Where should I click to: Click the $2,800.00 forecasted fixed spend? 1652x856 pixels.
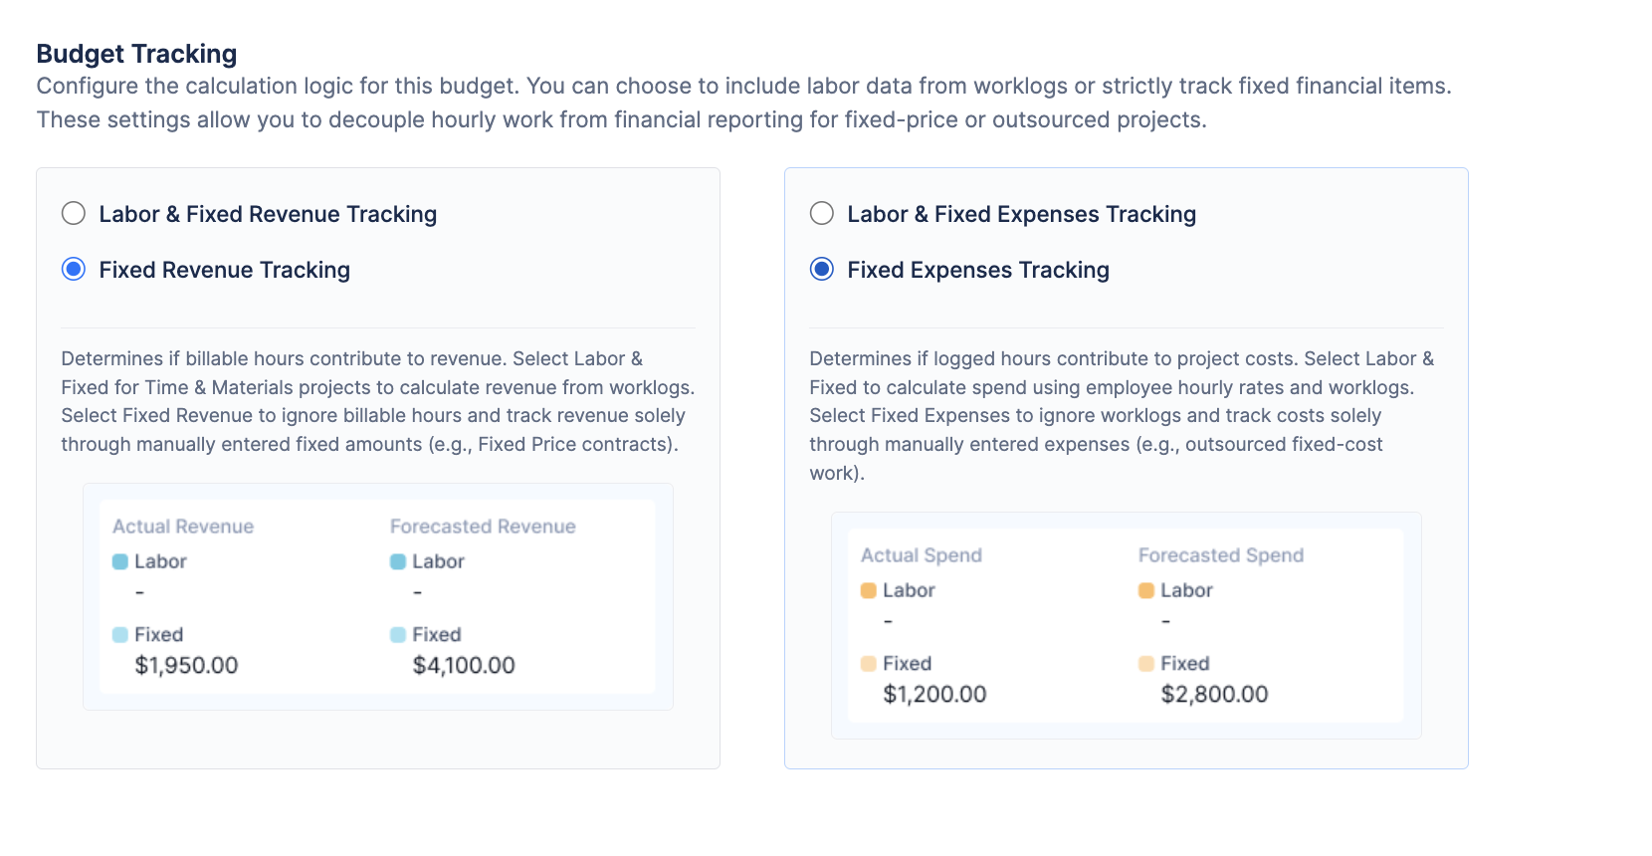pos(1214,695)
